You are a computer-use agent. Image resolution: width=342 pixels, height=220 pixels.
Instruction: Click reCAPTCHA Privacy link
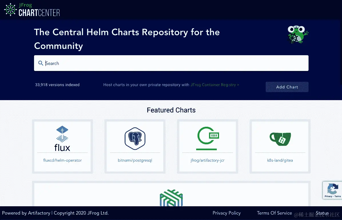coord(328,196)
